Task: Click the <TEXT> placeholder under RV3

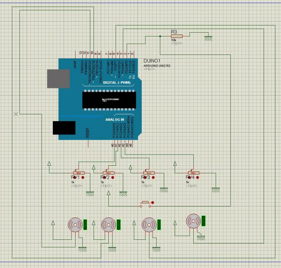Action: pos(147,186)
